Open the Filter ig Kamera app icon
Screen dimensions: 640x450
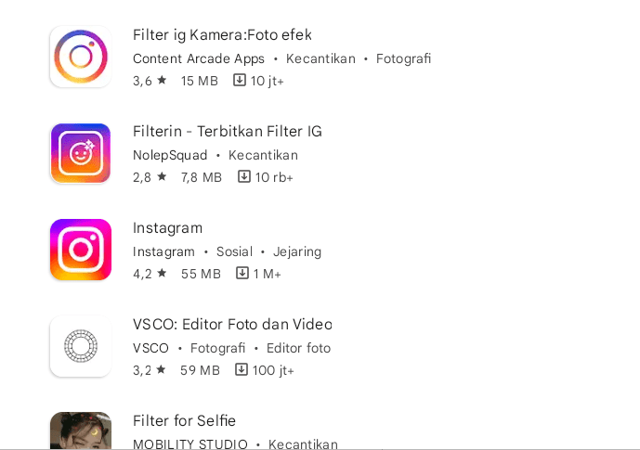click(81, 57)
